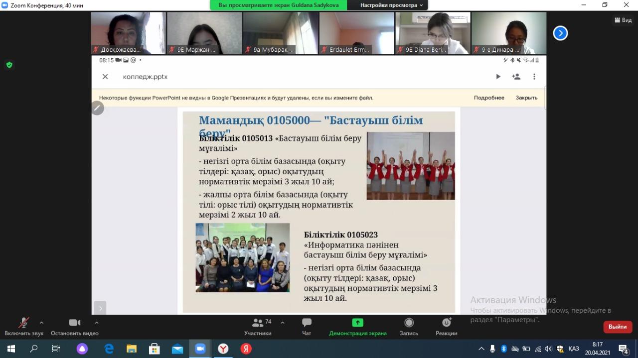Click the КАЗ language indicator in tray

pos(574,349)
